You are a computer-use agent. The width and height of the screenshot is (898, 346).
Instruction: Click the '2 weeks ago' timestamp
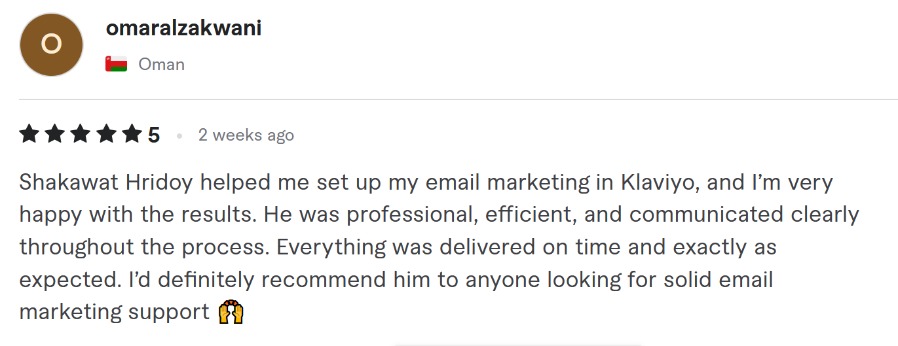click(x=246, y=135)
